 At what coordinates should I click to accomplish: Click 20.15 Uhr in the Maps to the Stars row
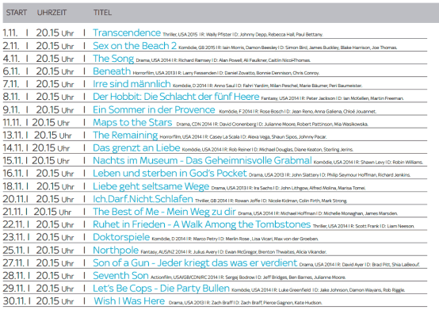pos(51,123)
